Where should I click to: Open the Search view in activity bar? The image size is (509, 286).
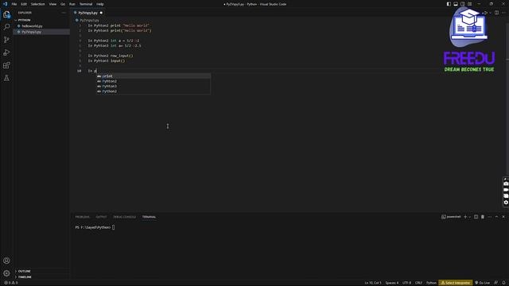(x=6, y=27)
